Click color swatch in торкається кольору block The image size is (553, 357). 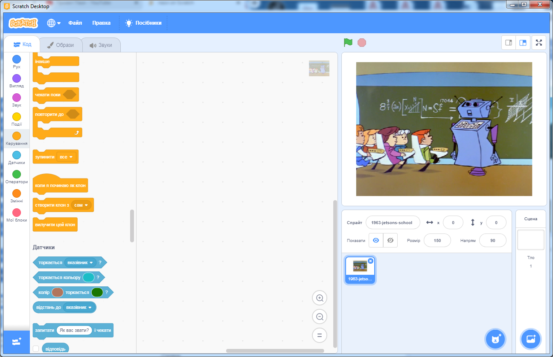click(x=88, y=277)
